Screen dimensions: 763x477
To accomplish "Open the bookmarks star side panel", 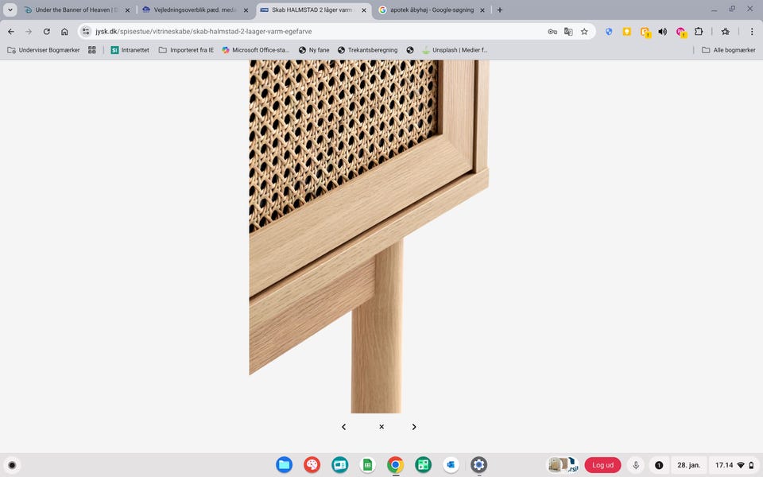I will point(725,32).
